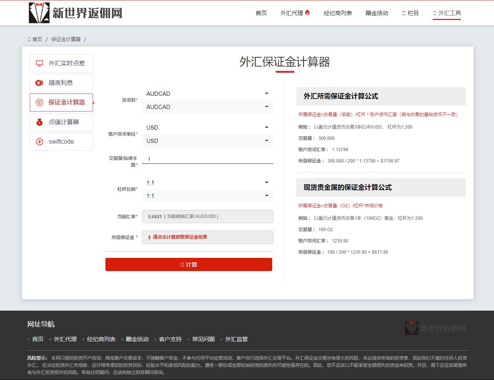Click the 隔夜利息 coin icon
This screenshot has height=380, width=494.
click(x=39, y=83)
